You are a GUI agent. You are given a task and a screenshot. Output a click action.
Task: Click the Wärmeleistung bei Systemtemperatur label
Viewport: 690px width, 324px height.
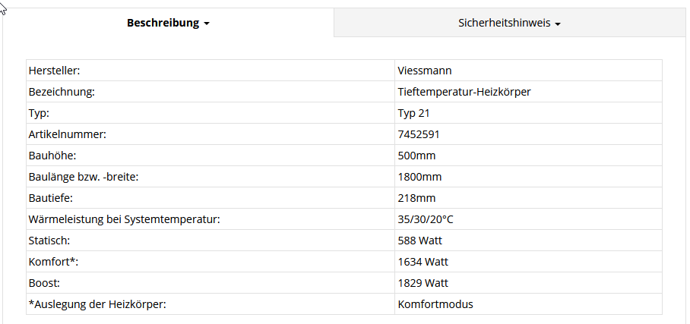[x=124, y=219]
